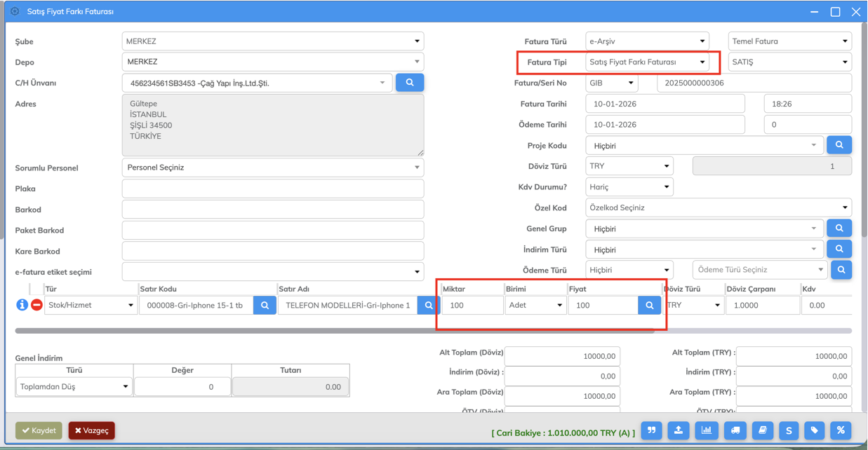This screenshot has width=868, height=450.
Task: Click the red remove row icon
Action: click(36, 305)
